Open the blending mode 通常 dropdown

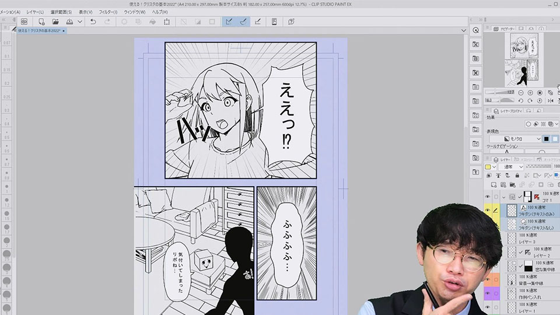[x=511, y=167]
